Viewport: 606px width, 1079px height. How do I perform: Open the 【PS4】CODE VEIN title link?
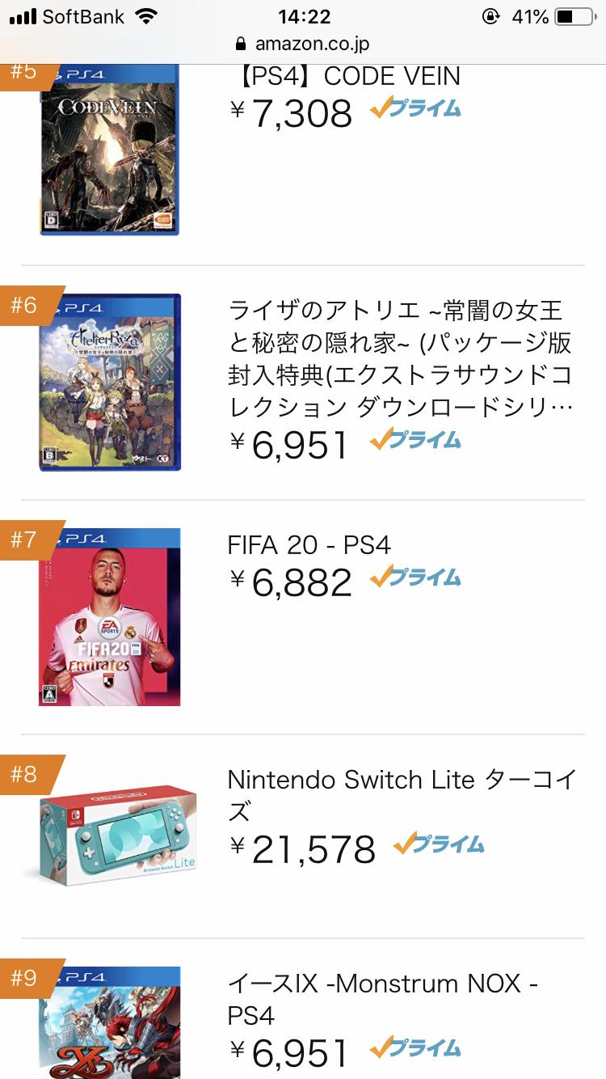coord(349,76)
